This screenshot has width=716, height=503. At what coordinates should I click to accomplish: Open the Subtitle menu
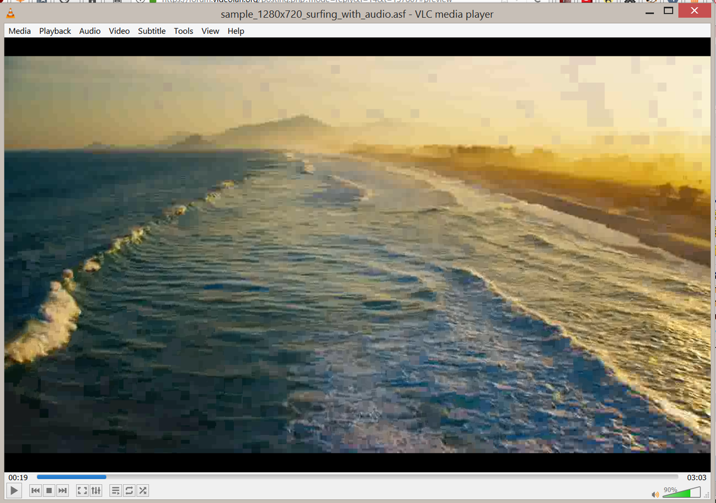point(152,31)
